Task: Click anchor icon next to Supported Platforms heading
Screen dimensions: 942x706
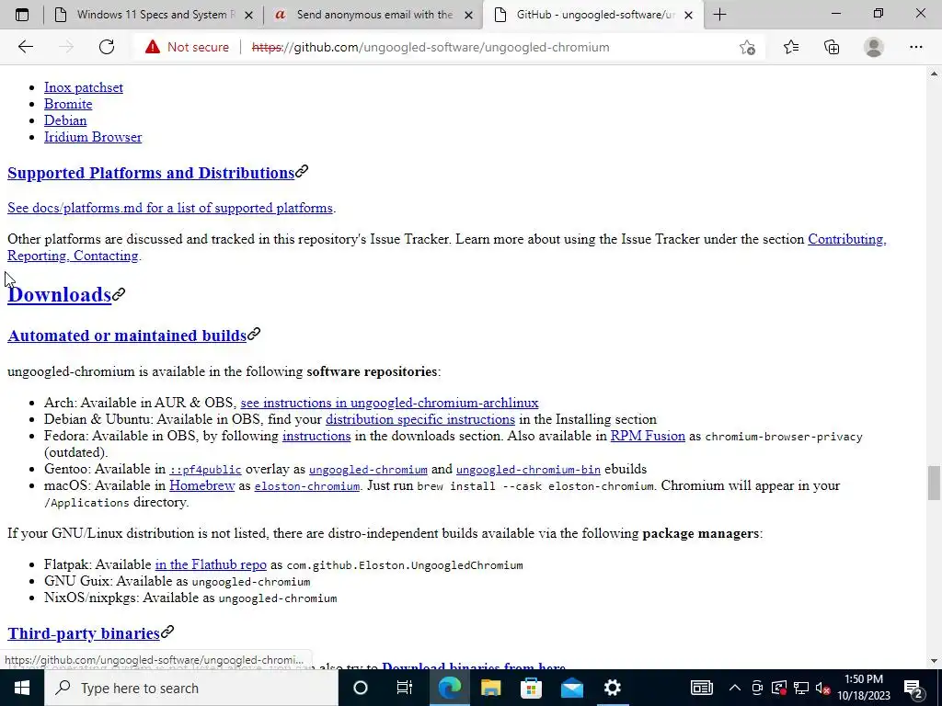Action: point(302,172)
